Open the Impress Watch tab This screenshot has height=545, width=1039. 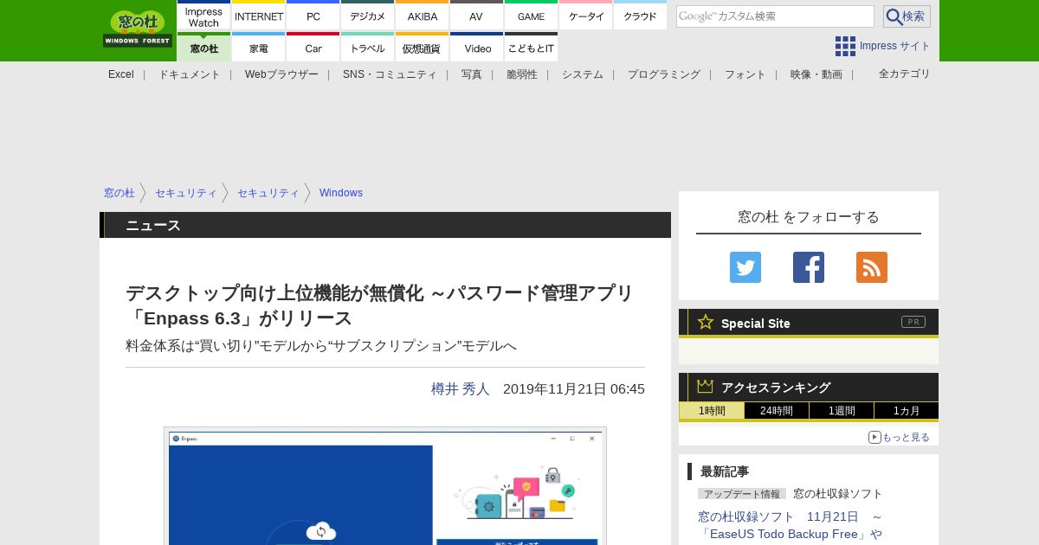click(203, 16)
